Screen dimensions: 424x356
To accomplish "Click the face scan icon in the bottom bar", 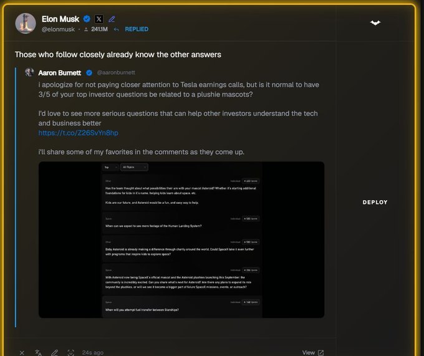I will pos(71,352).
